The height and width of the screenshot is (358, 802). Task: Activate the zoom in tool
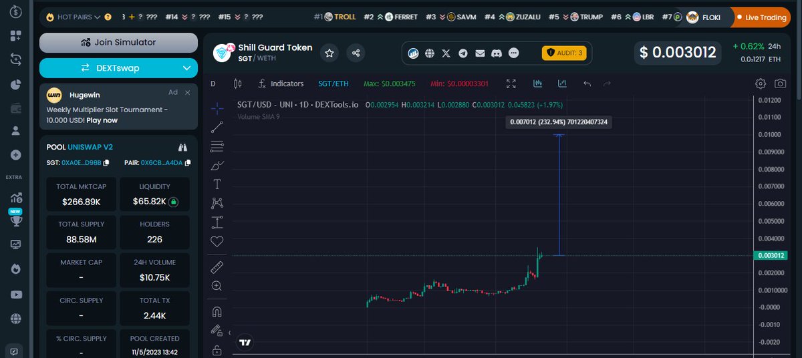(217, 286)
